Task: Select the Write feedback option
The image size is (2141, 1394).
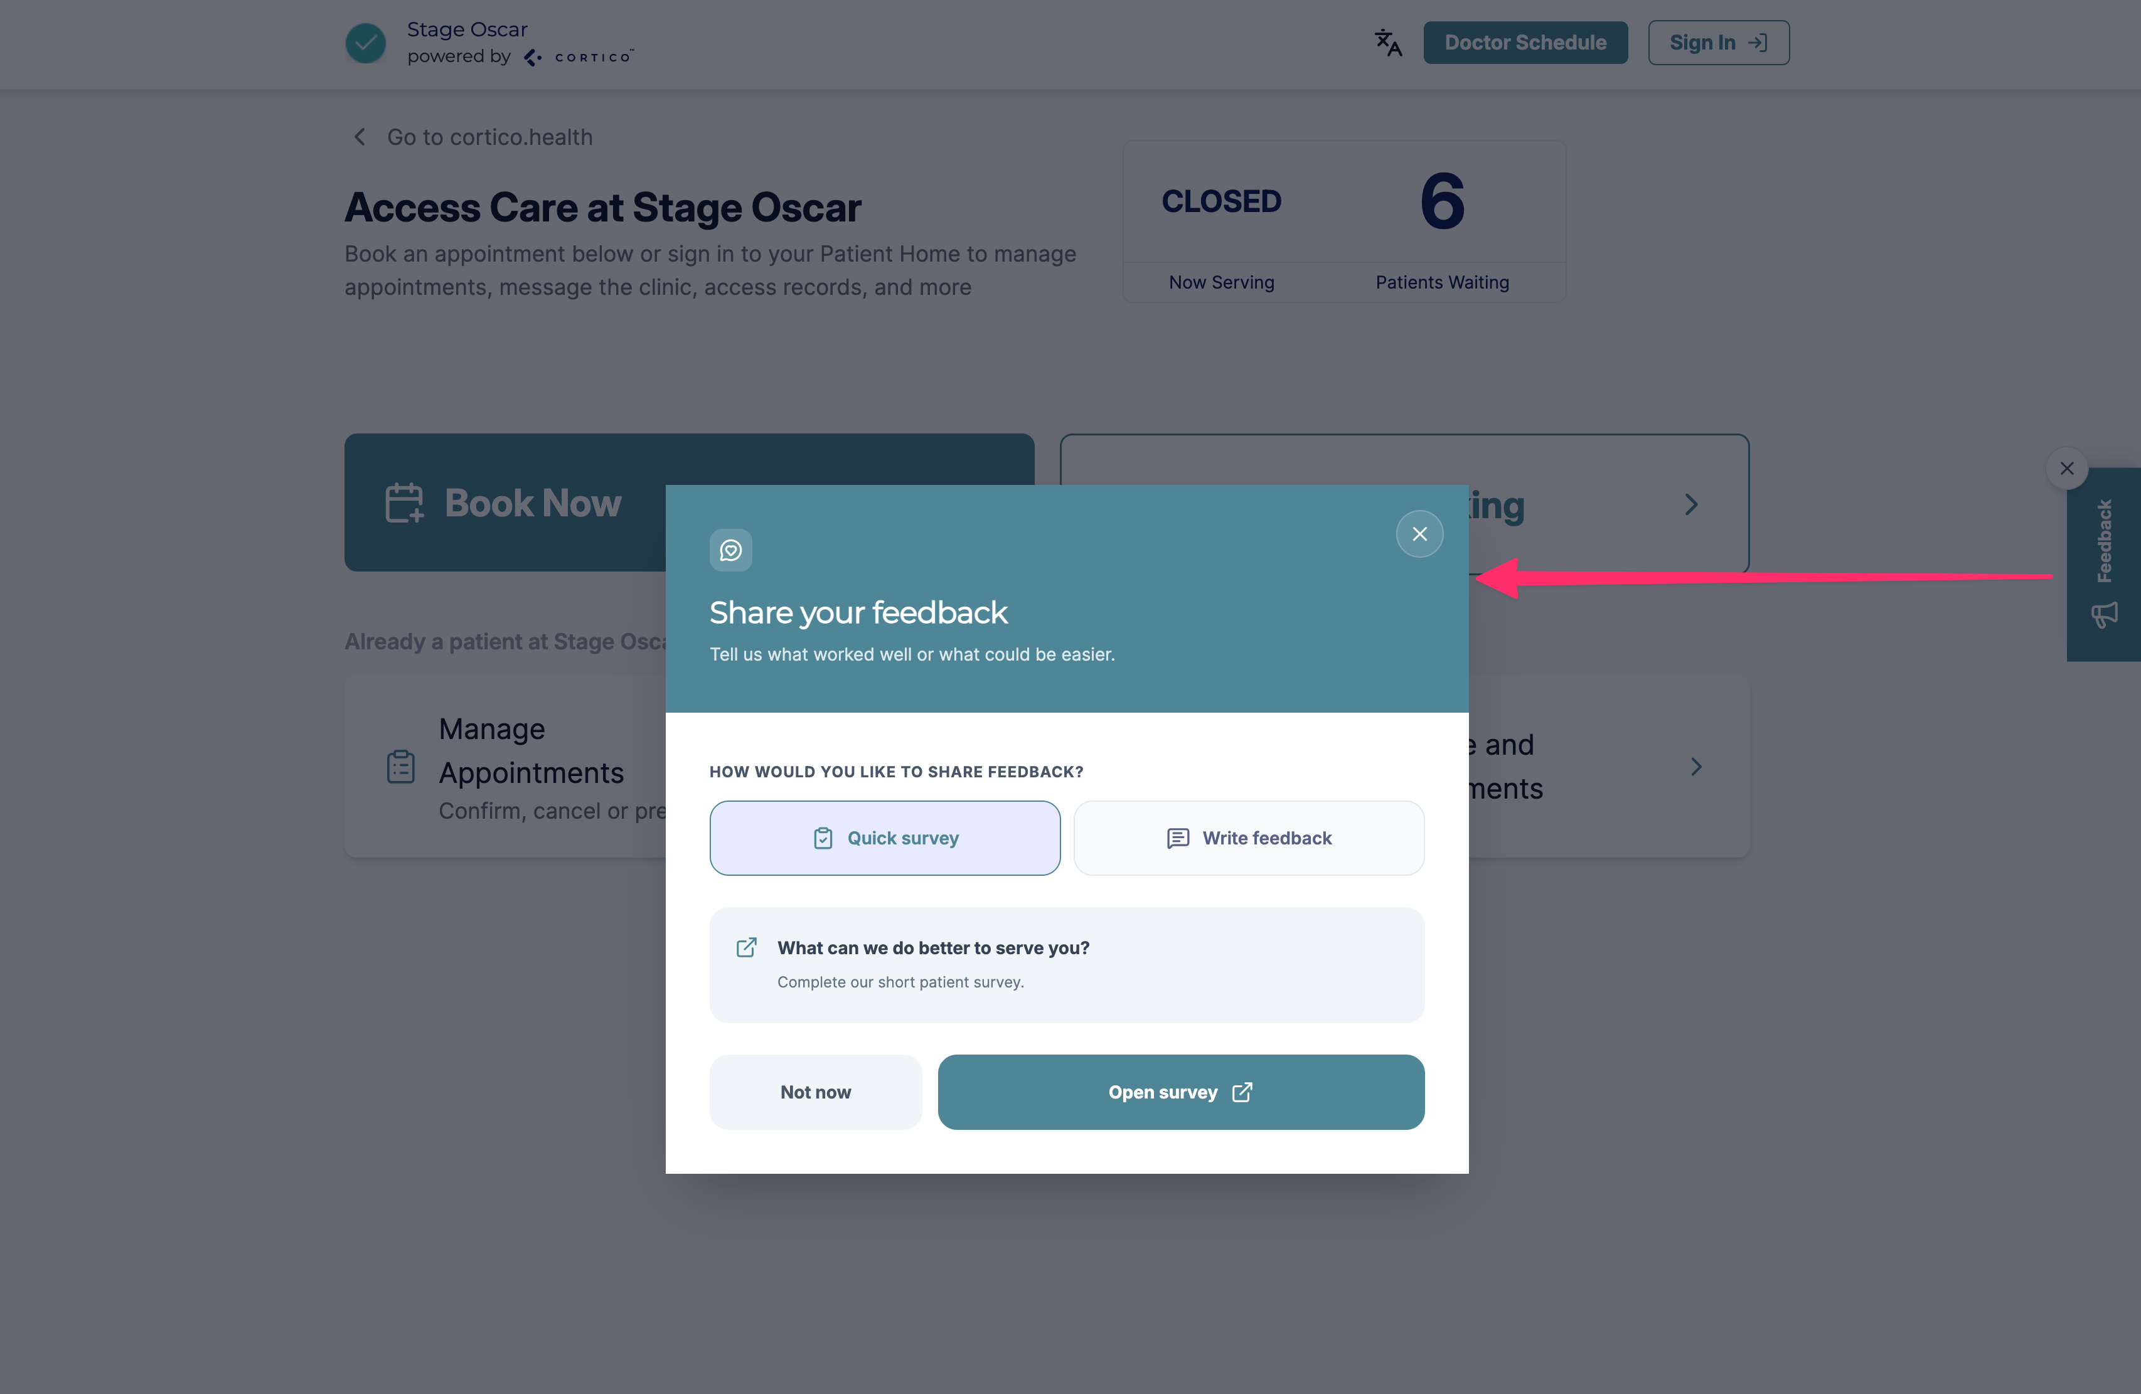Action: (x=1249, y=838)
